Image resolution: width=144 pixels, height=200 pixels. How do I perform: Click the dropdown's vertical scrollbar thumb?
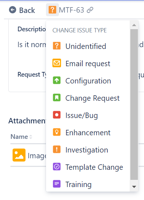pos(134,104)
